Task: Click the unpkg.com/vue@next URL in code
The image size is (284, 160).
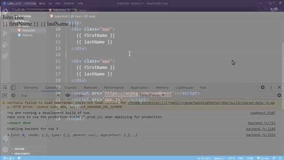Action: pos(138,93)
